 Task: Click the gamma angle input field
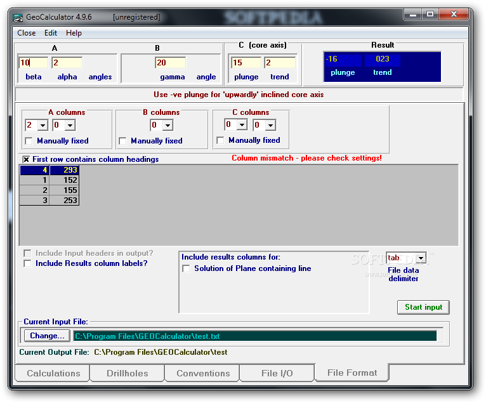[170, 63]
